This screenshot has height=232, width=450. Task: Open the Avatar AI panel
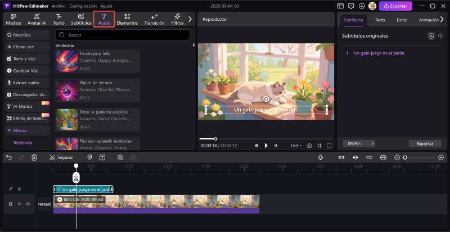[x=37, y=20]
